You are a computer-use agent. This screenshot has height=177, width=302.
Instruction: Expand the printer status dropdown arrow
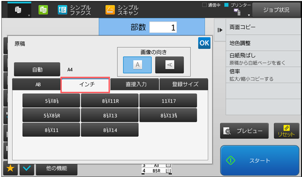coord(249,15)
